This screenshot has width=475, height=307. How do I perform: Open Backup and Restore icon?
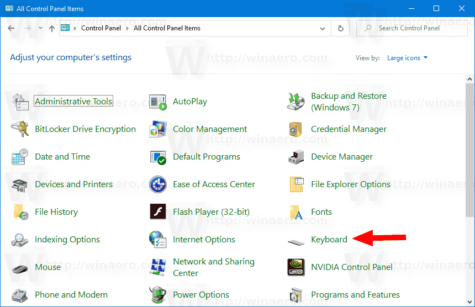(296, 102)
